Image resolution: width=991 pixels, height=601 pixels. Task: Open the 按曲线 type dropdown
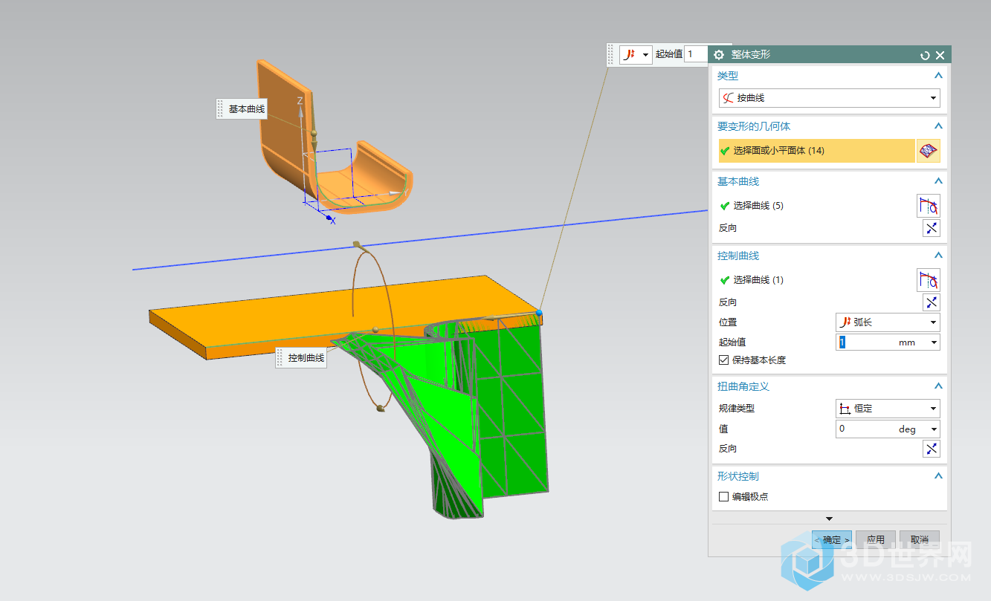pos(829,98)
